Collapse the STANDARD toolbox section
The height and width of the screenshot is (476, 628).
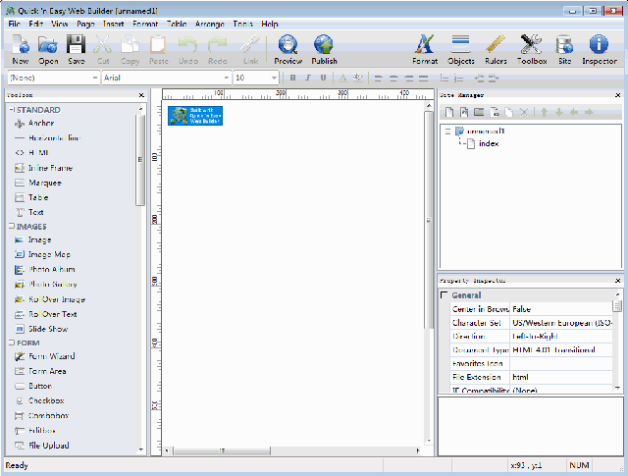pyautogui.click(x=12, y=109)
